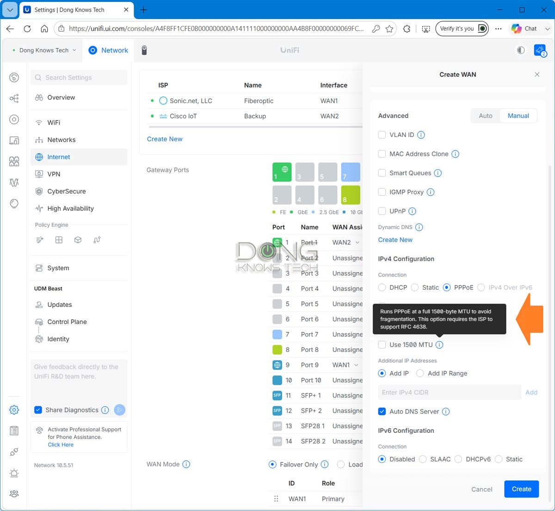Open the Policy Engine routes icon
The height and width of the screenshot is (511, 555).
point(97,240)
